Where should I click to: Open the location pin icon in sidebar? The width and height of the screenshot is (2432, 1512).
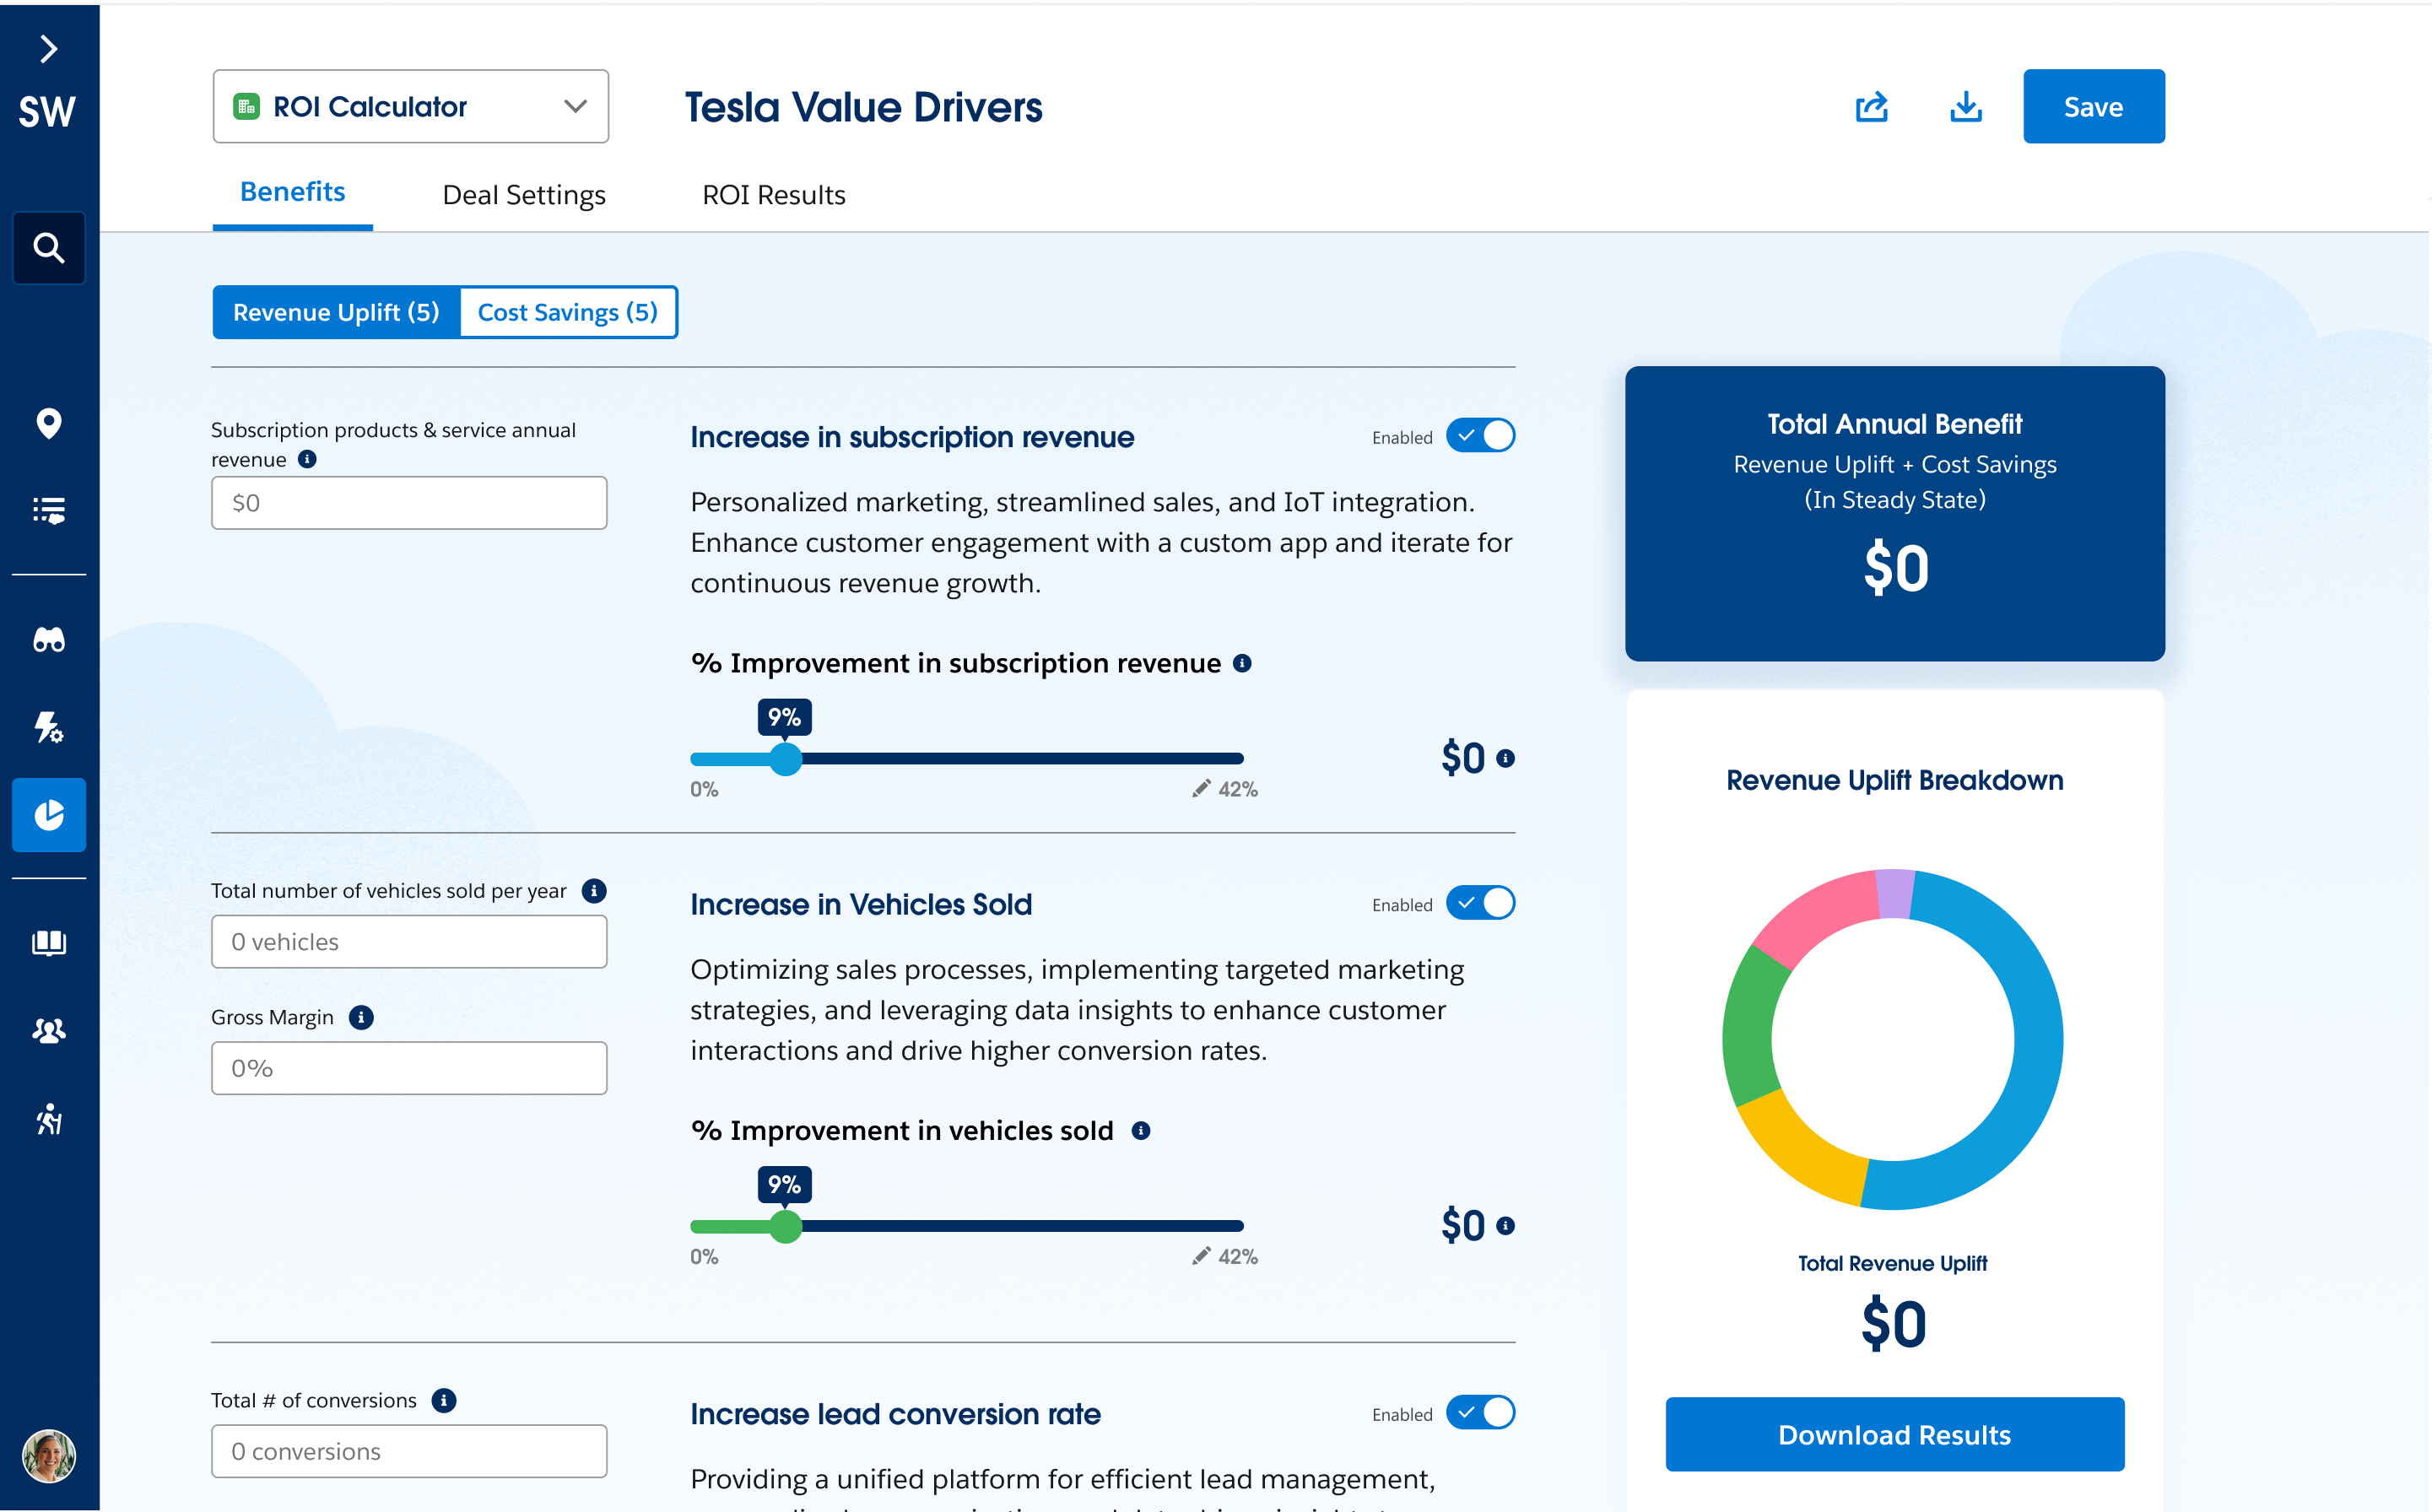tap(49, 423)
